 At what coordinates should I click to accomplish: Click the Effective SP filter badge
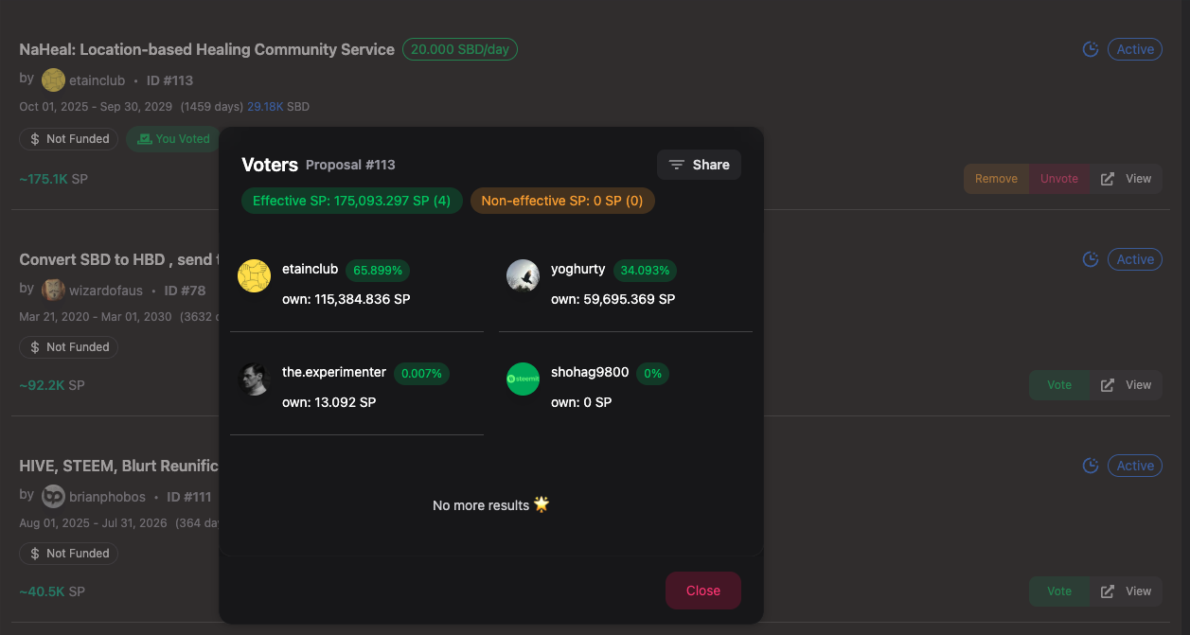click(x=351, y=201)
